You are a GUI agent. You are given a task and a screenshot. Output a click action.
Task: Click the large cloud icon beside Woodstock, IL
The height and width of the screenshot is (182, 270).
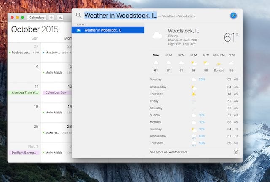click(157, 36)
